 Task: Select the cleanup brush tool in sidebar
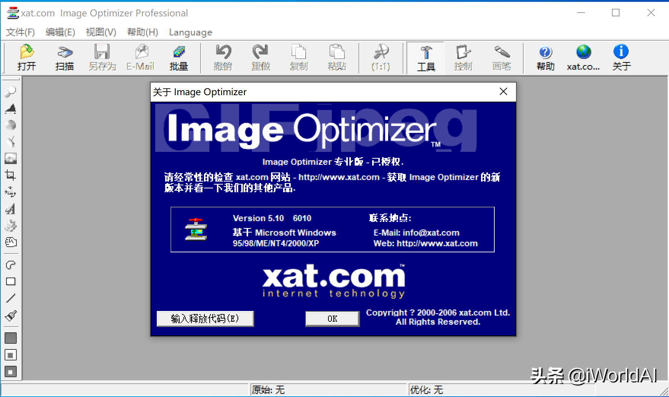tap(11, 142)
